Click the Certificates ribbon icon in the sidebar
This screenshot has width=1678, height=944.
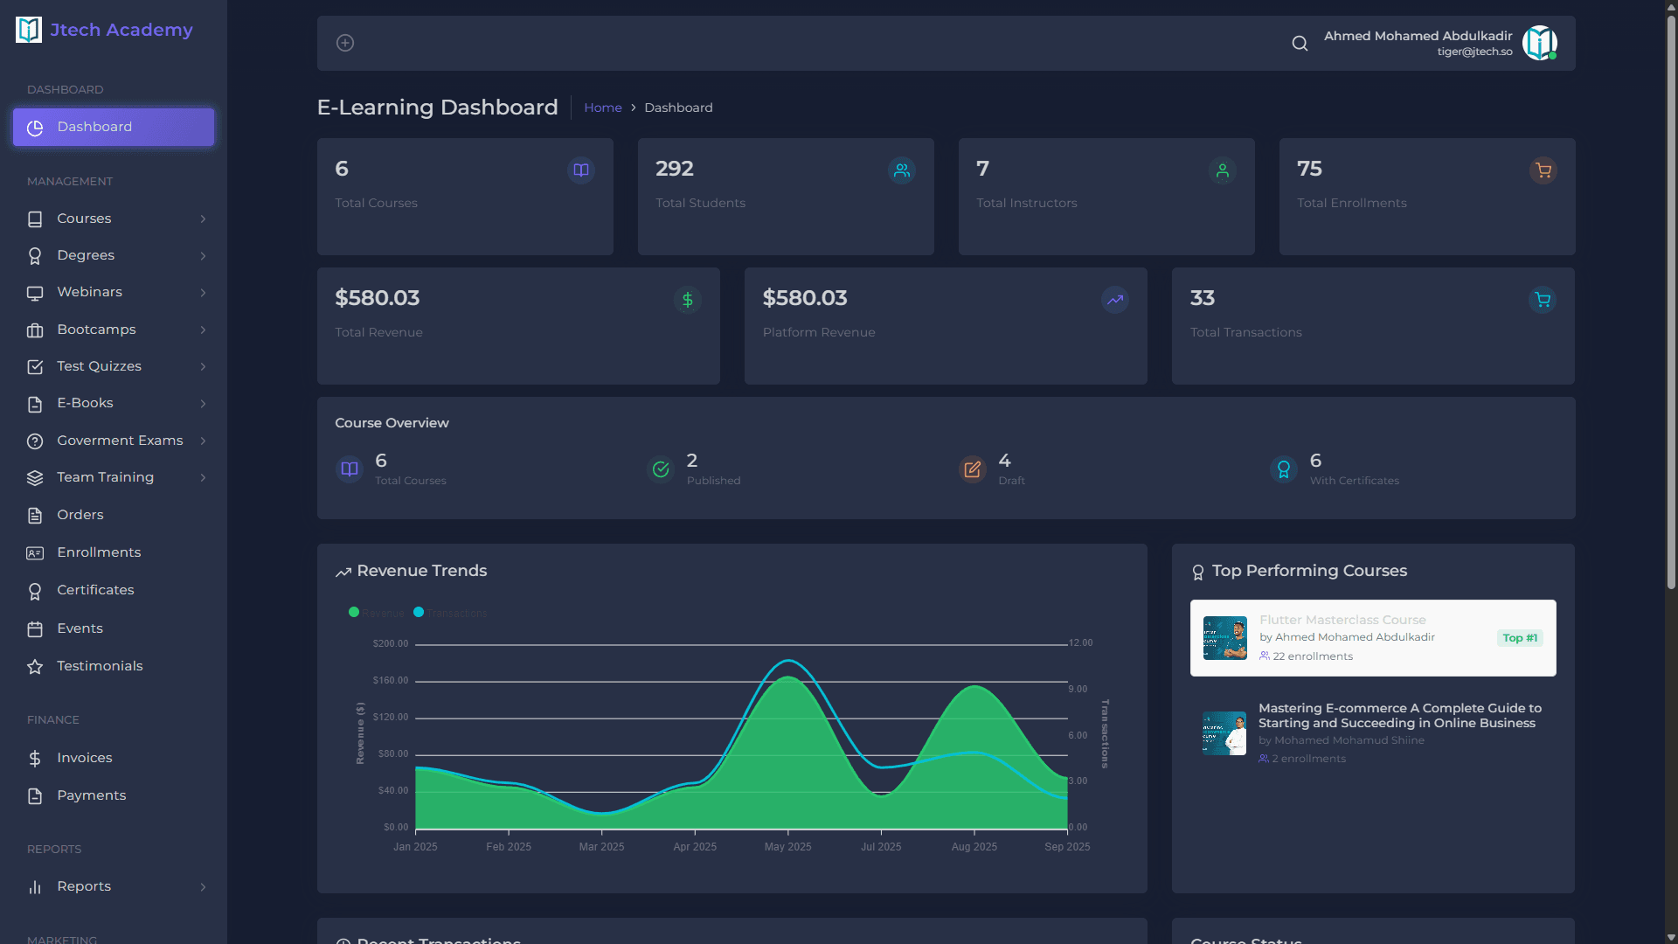pyautogui.click(x=35, y=590)
